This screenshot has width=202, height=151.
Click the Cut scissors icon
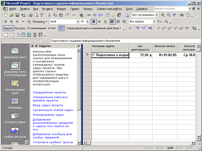coord(49,15)
